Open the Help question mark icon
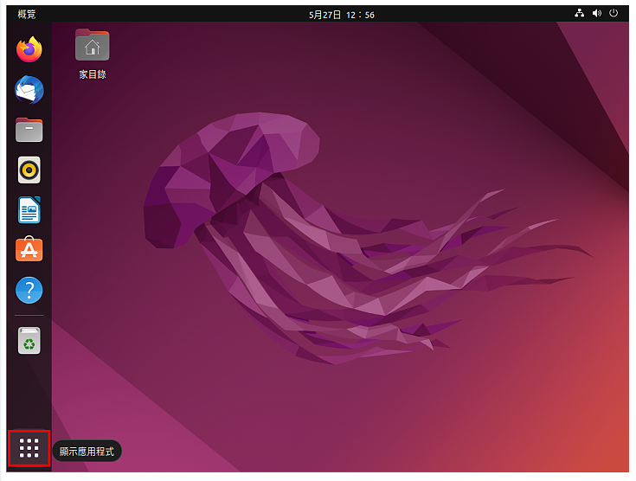Screen dimensions: 636x481 pyautogui.click(x=29, y=290)
